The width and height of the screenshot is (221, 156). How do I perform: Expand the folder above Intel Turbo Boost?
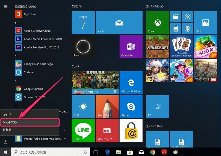pos(65,130)
